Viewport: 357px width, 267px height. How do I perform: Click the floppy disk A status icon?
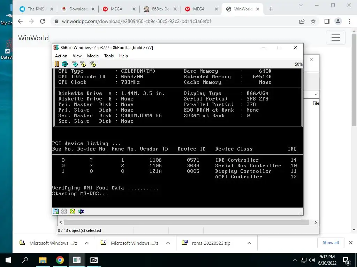click(x=56, y=211)
